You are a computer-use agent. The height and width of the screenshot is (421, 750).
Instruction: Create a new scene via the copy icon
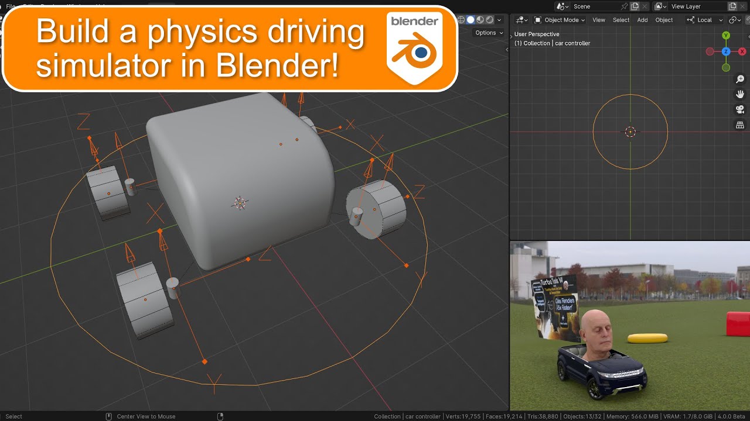click(x=635, y=6)
